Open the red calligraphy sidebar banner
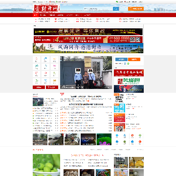The width and height of the screenshot is (176, 176). pyautogui.click(x=129, y=73)
